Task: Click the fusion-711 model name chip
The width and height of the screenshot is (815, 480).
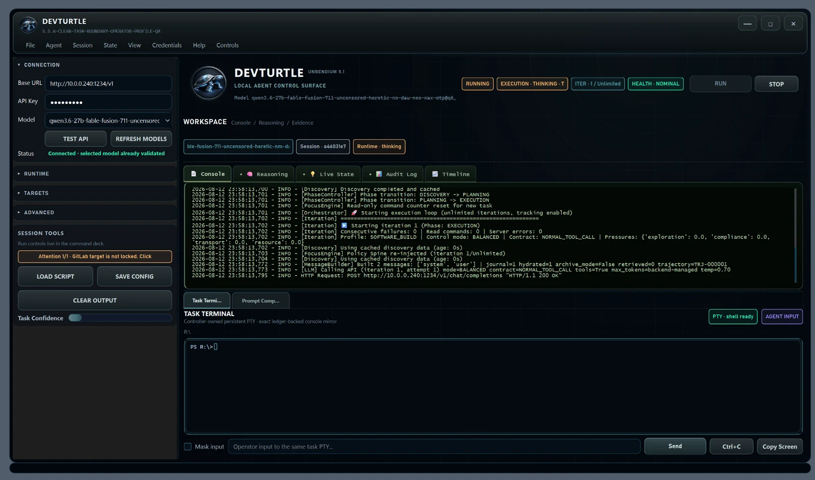Action: tap(238, 147)
